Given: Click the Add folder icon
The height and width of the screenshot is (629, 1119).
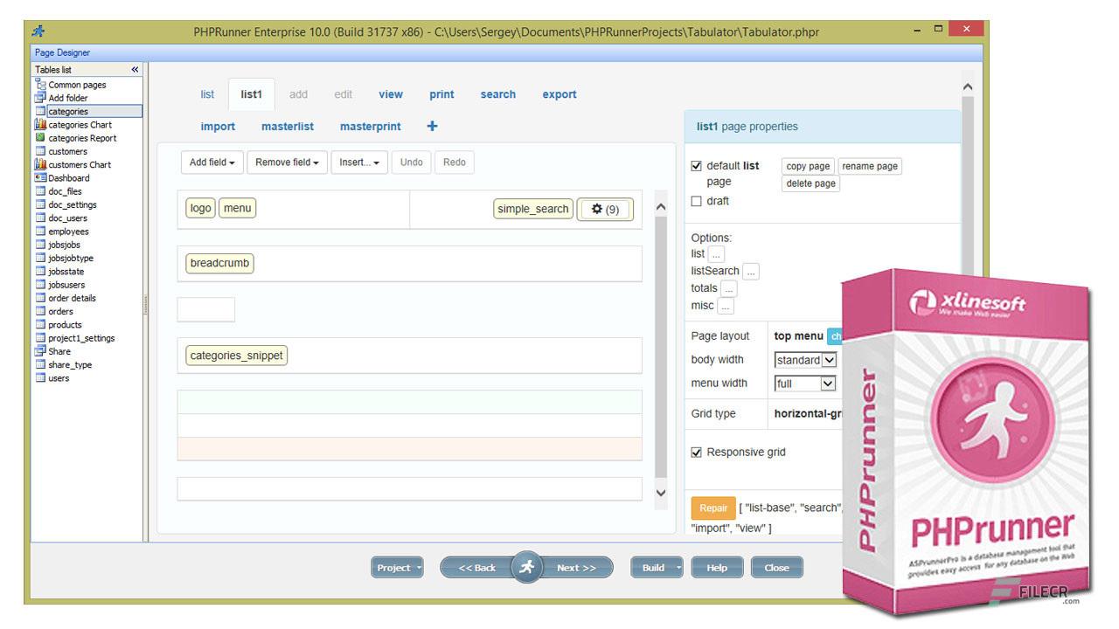Looking at the screenshot, I should click(40, 98).
